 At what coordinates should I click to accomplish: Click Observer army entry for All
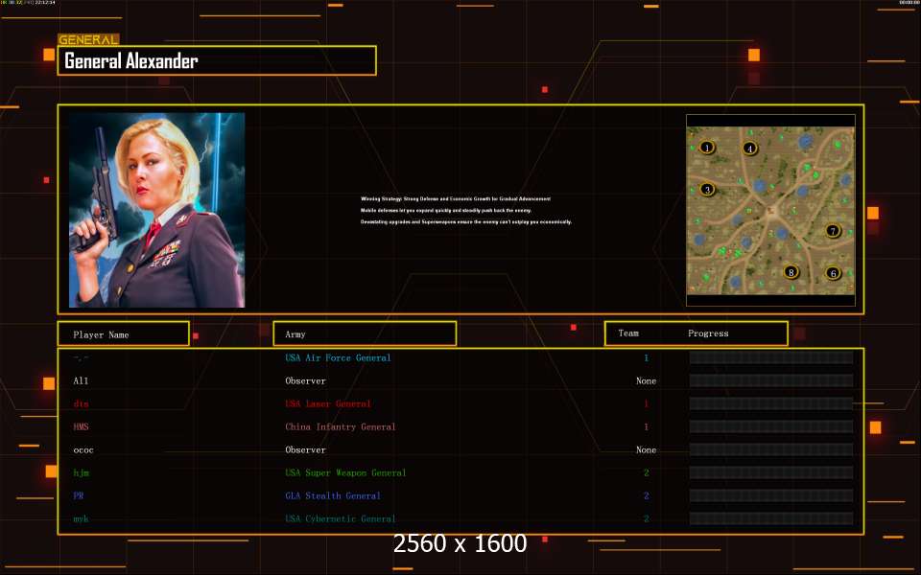305,380
